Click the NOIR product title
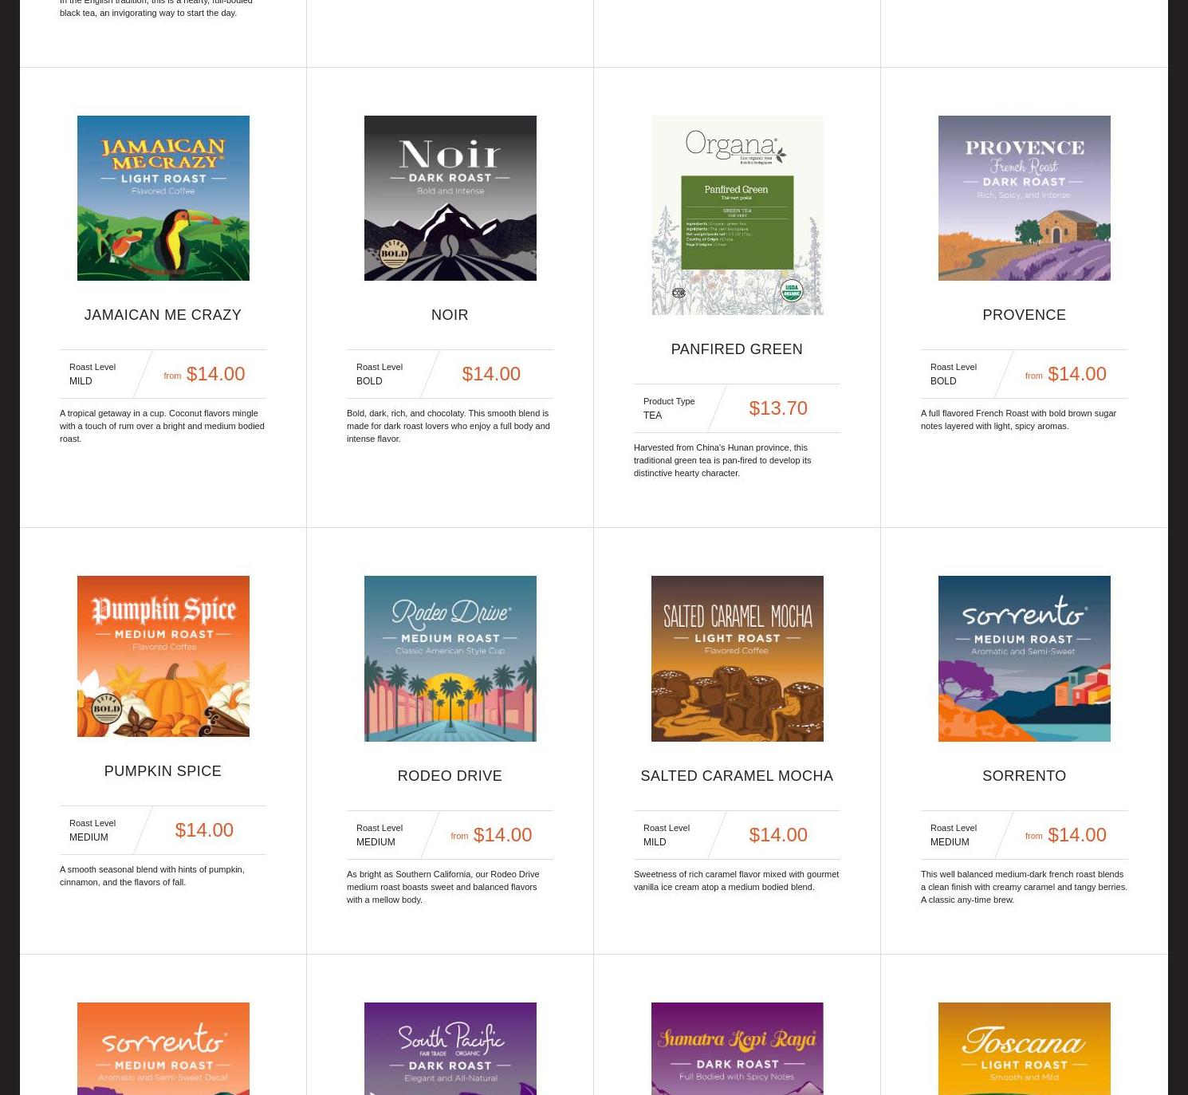 450,315
